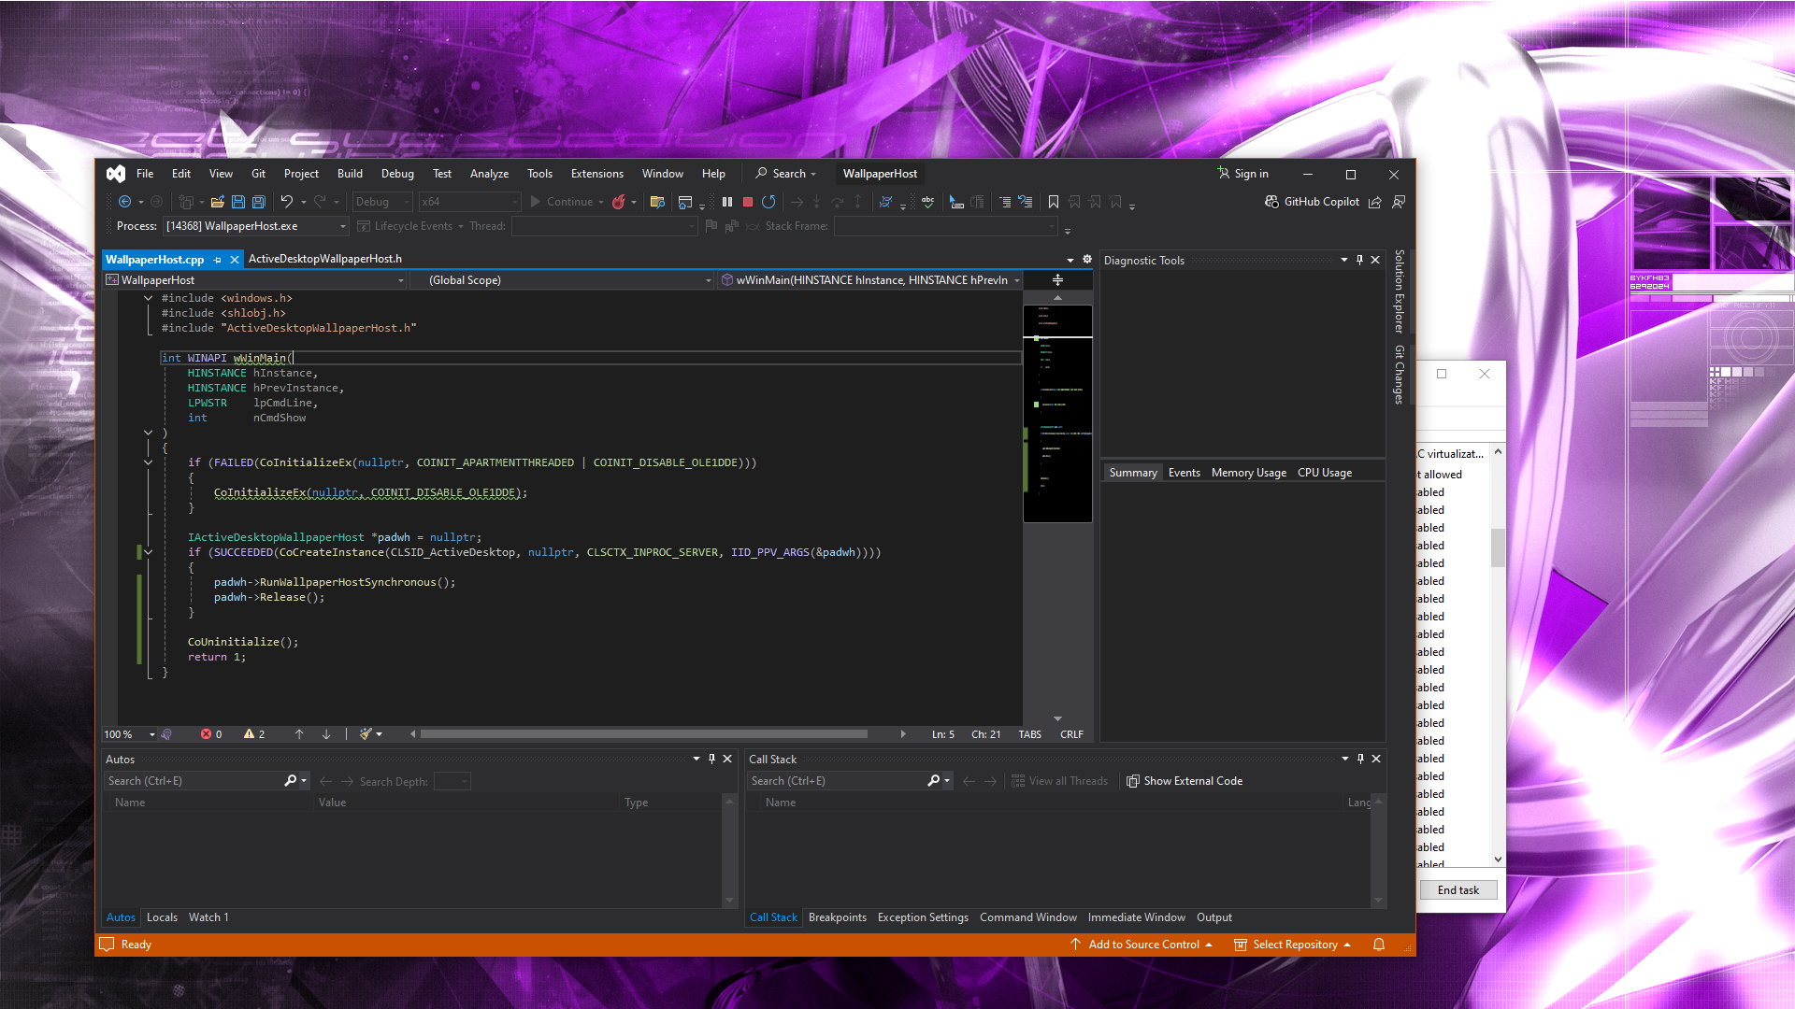Open the Process dropdown for WallpaperHost.exe
Image resolution: width=1795 pixels, height=1009 pixels.
click(x=343, y=226)
